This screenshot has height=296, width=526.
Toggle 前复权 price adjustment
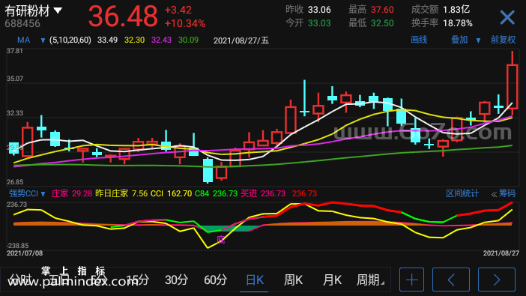coord(503,40)
